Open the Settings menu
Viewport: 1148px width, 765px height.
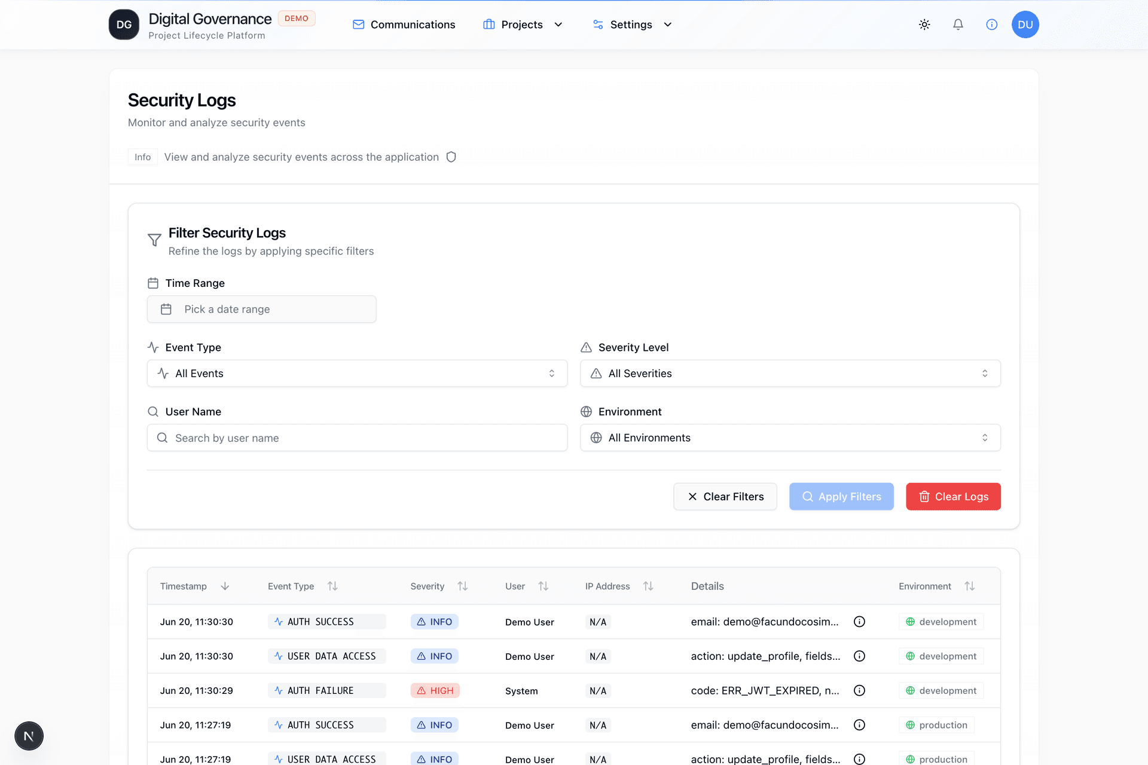coord(632,25)
